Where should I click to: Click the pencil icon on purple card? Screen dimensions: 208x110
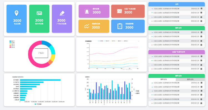pos(62,13)
